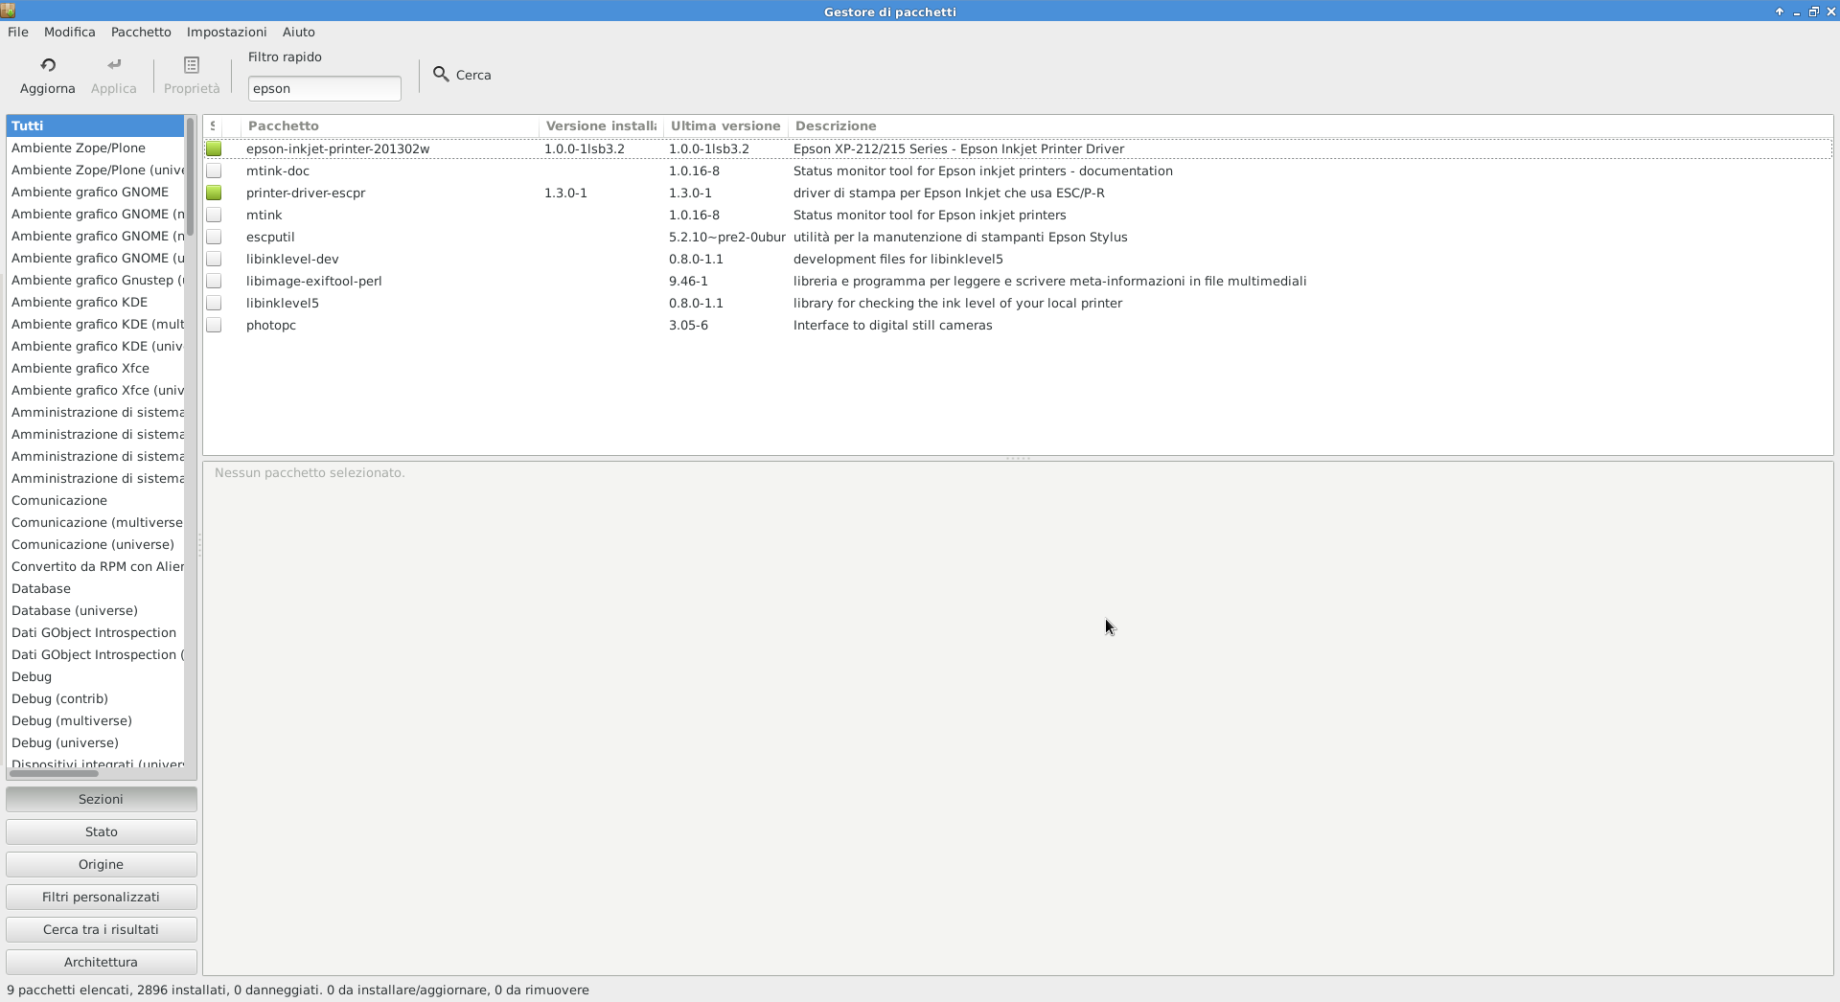Viewport: 1840px width, 1002px height.
Task: Mark the escputil package checkbox
Action: 214,237
